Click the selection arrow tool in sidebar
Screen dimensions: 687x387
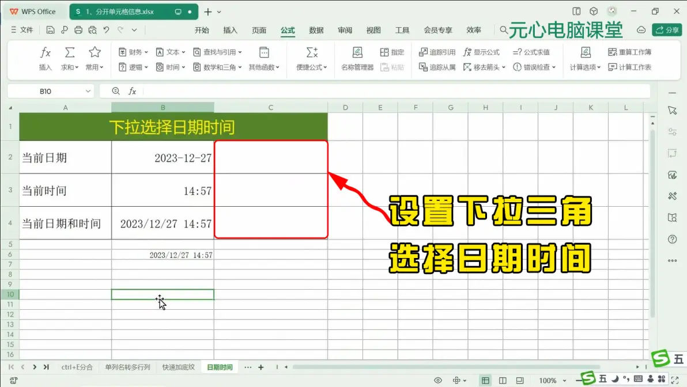point(672,111)
